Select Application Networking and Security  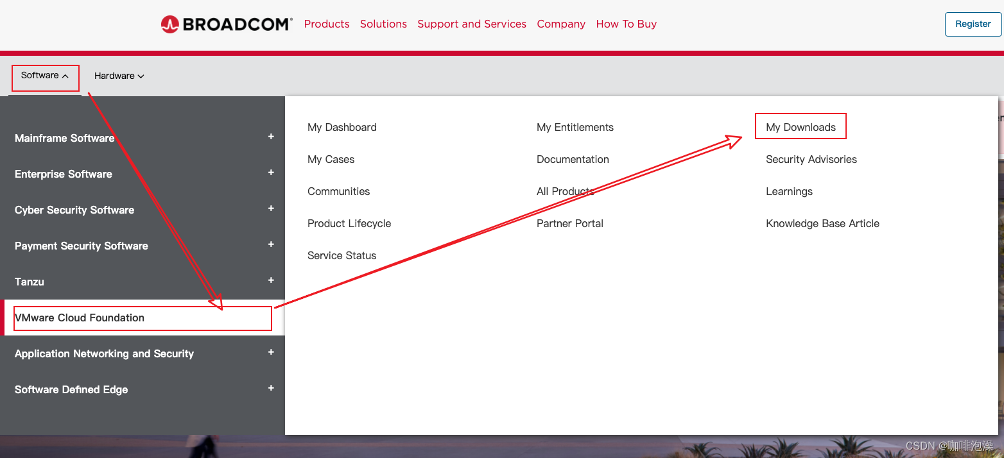click(104, 353)
